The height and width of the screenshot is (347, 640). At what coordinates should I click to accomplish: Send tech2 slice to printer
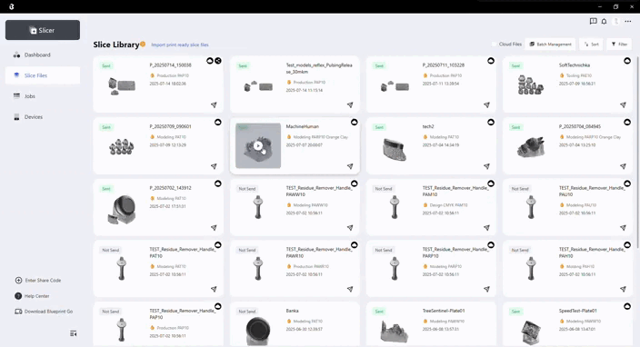[x=486, y=166]
